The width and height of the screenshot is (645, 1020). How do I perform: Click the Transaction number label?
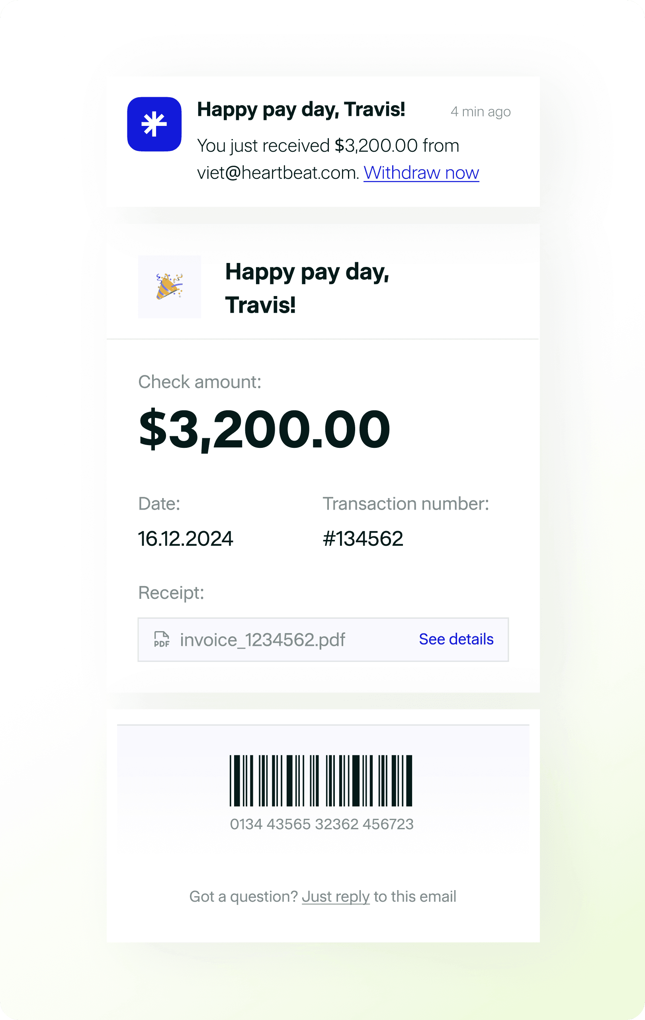coord(406,504)
